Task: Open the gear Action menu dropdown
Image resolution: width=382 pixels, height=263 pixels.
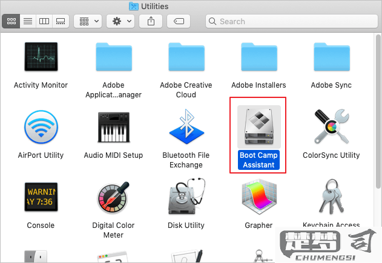Action: point(120,21)
